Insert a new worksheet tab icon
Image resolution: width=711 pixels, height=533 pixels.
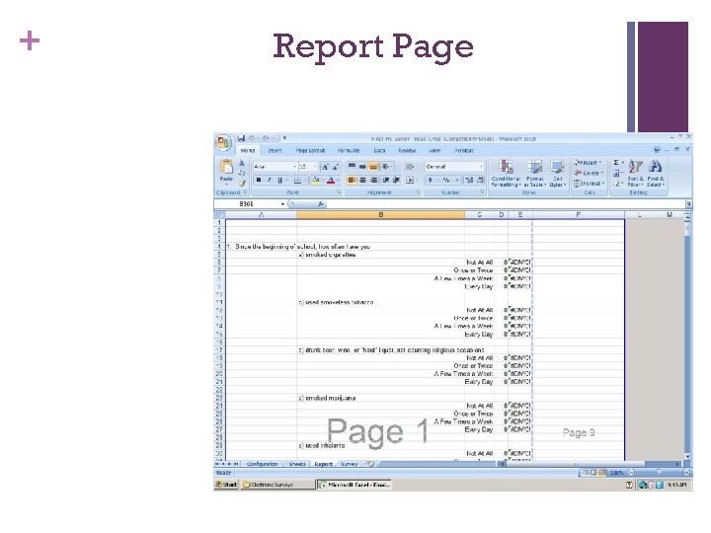(x=370, y=464)
